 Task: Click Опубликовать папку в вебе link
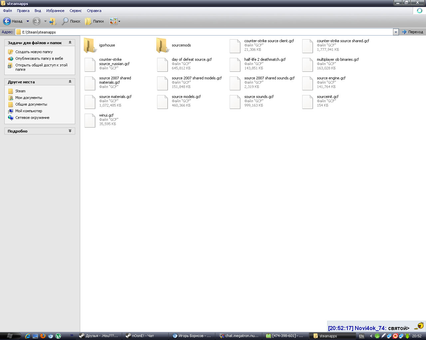[x=39, y=58]
